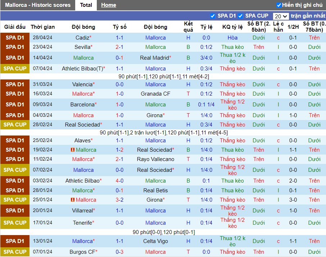Click the red card icon on 25/01/24 row
Image resolution: width=326 pixels, height=257 pixels.
point(73,200)
